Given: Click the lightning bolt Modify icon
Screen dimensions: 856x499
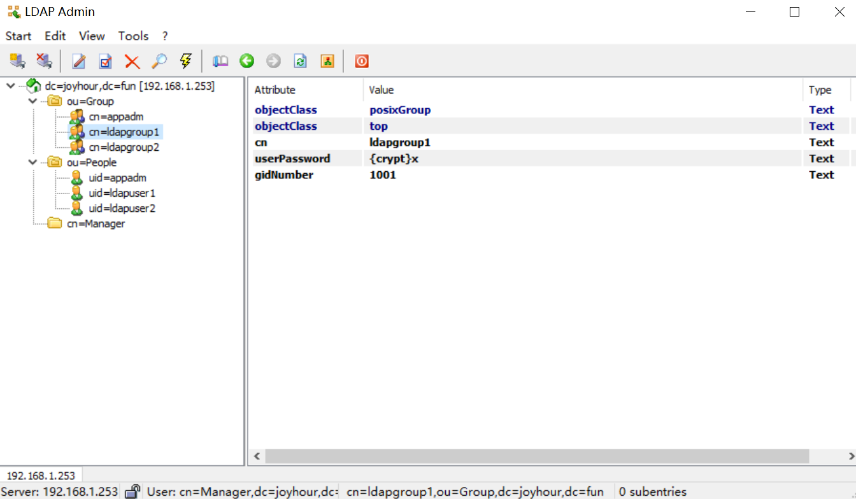Looking at the screenshot, I should coord(185,61).
